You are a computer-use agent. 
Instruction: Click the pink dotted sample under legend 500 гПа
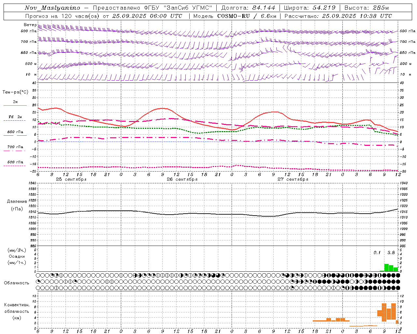[15, 166]
